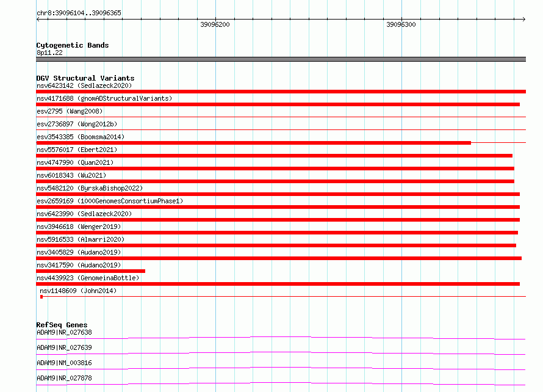
Task: Click label nsv1148609 (John2014)
Action: (78, 291)
